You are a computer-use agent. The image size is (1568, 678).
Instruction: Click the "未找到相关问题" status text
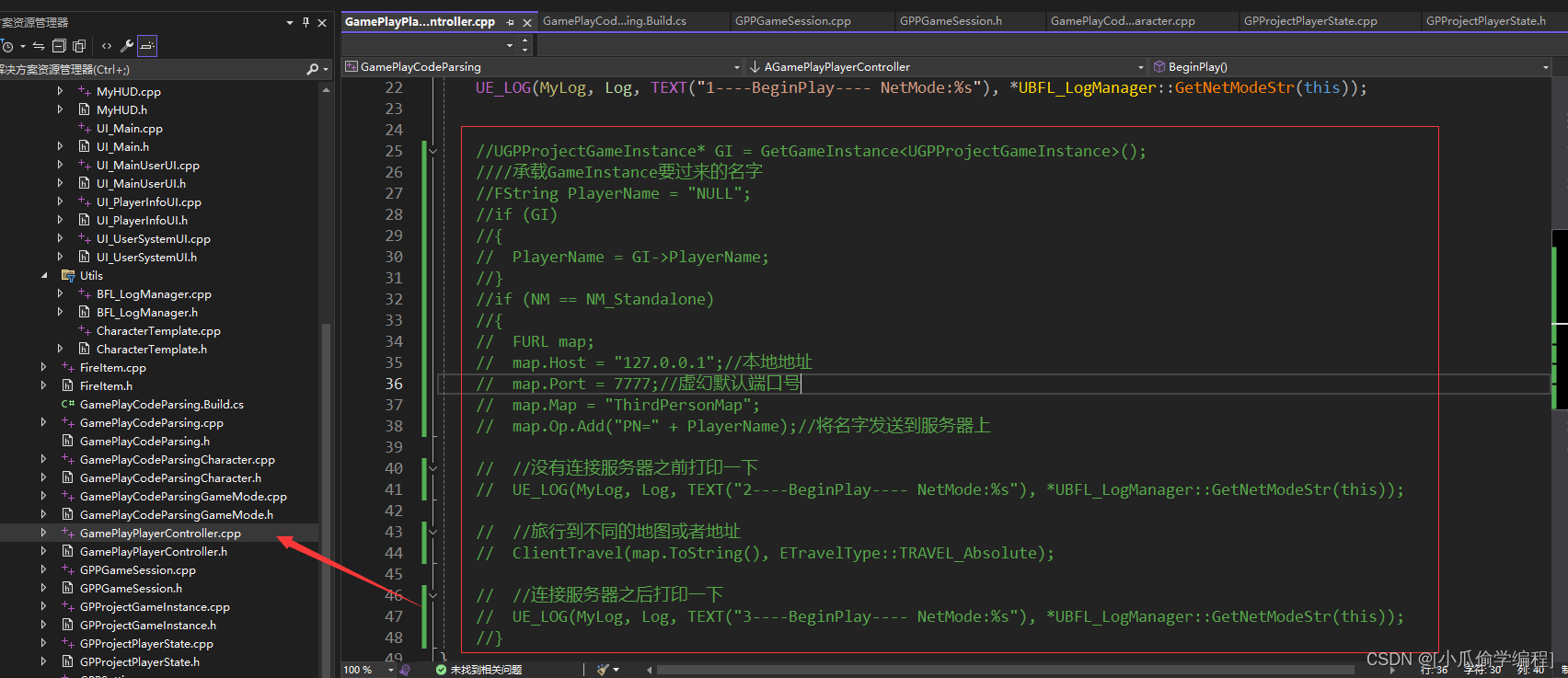click(x=486, y=670)
